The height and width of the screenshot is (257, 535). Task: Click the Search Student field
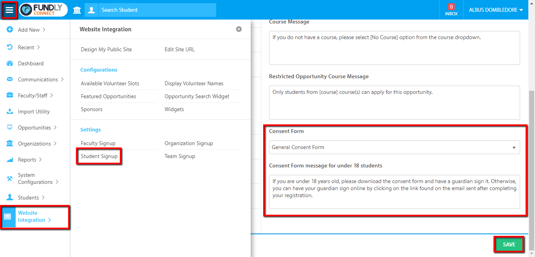point(157,10)
